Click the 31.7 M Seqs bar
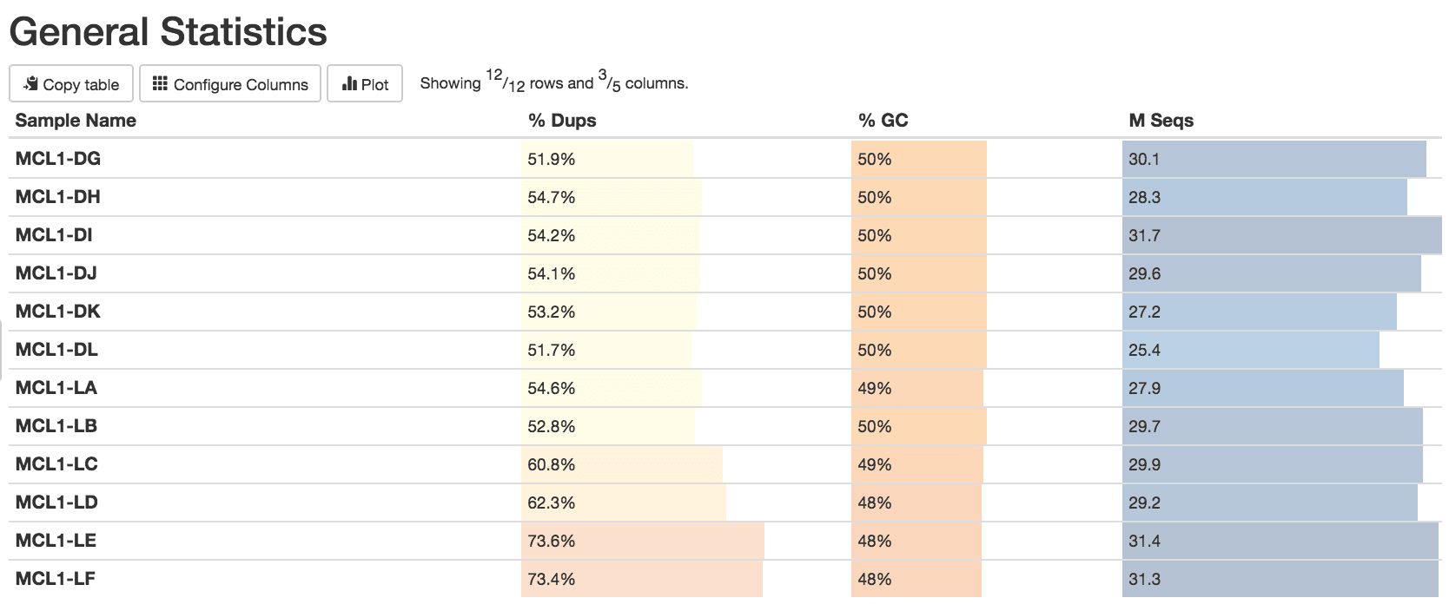The width and height of the screenshot is (1449, 611). [1280, 235]
